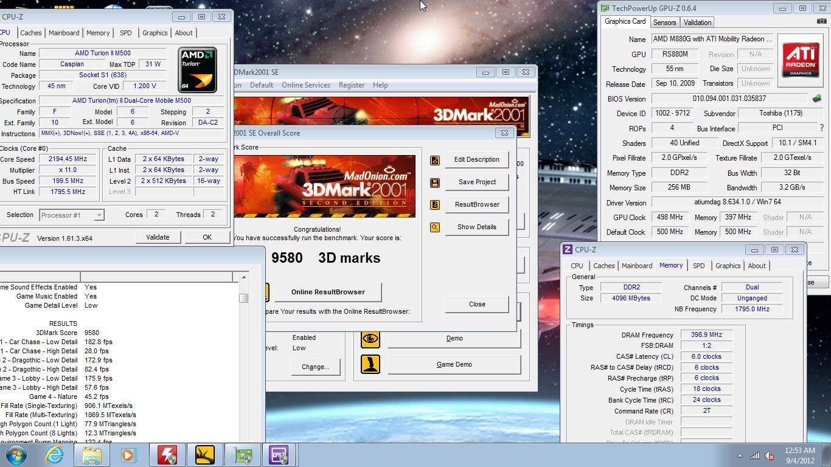This screenshot has width=831, height=467.
Task: Switch to 3DMark2001 red lightning taskbar icon
Action: [167, 455]
